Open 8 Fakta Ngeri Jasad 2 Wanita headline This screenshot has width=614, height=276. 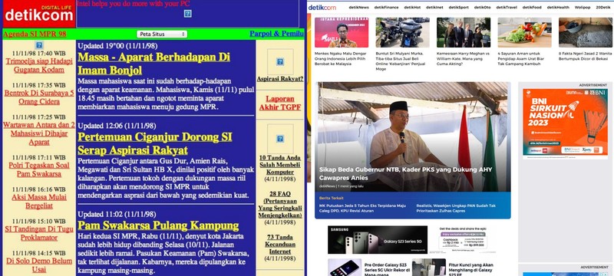[x=585, y=56]
